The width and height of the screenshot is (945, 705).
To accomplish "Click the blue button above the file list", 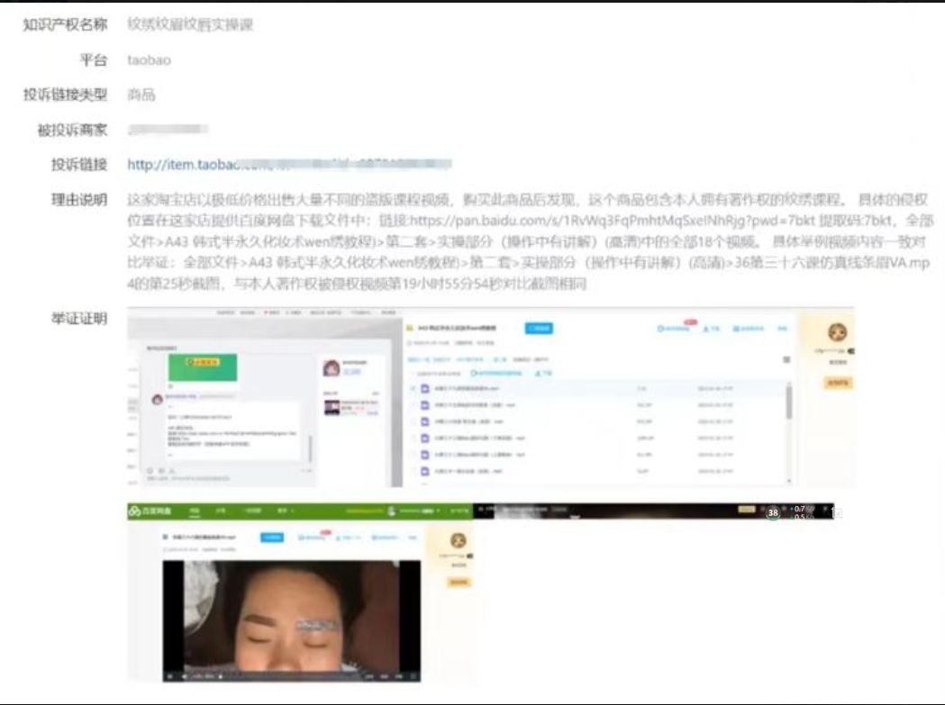I will (539, 329).
